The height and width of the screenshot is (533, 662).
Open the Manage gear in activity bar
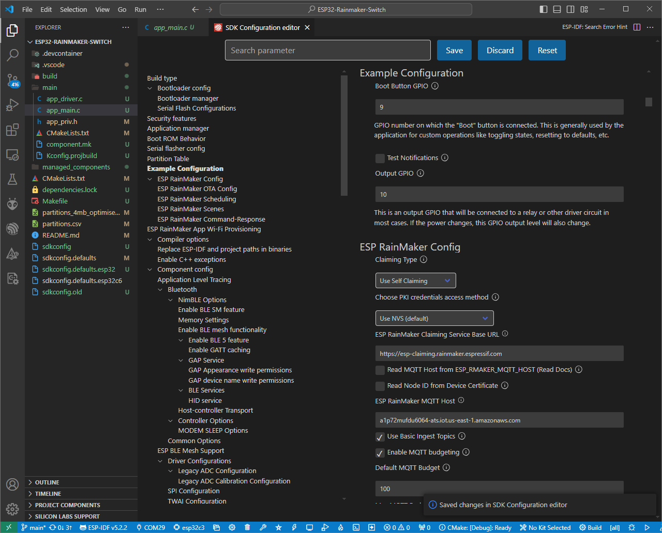click(12, 509)
